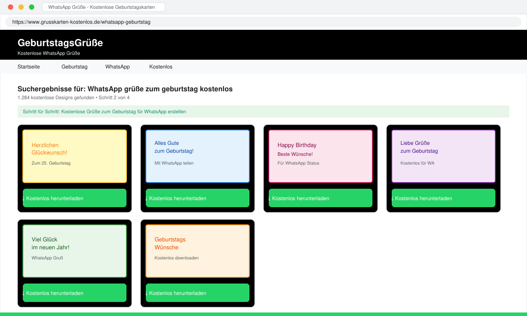
Task: Click the 'Zum 25. Geburtstag' card caption
Action: [51, 163]
